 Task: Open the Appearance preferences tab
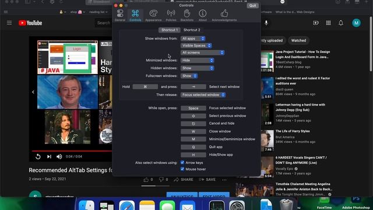click(153, 16)
